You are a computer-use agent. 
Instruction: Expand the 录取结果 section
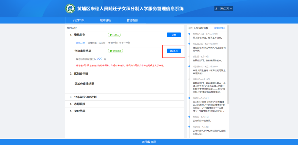click(80, 111)
